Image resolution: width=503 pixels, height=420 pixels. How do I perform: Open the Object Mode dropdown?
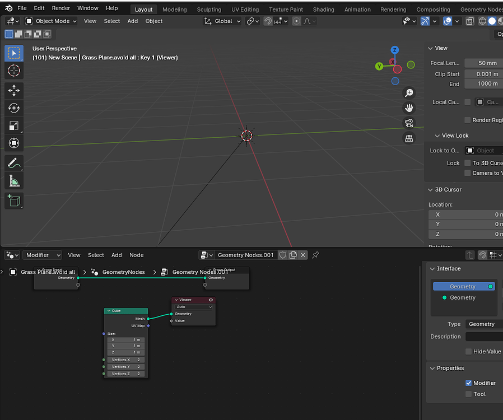[x=51, y=21]
